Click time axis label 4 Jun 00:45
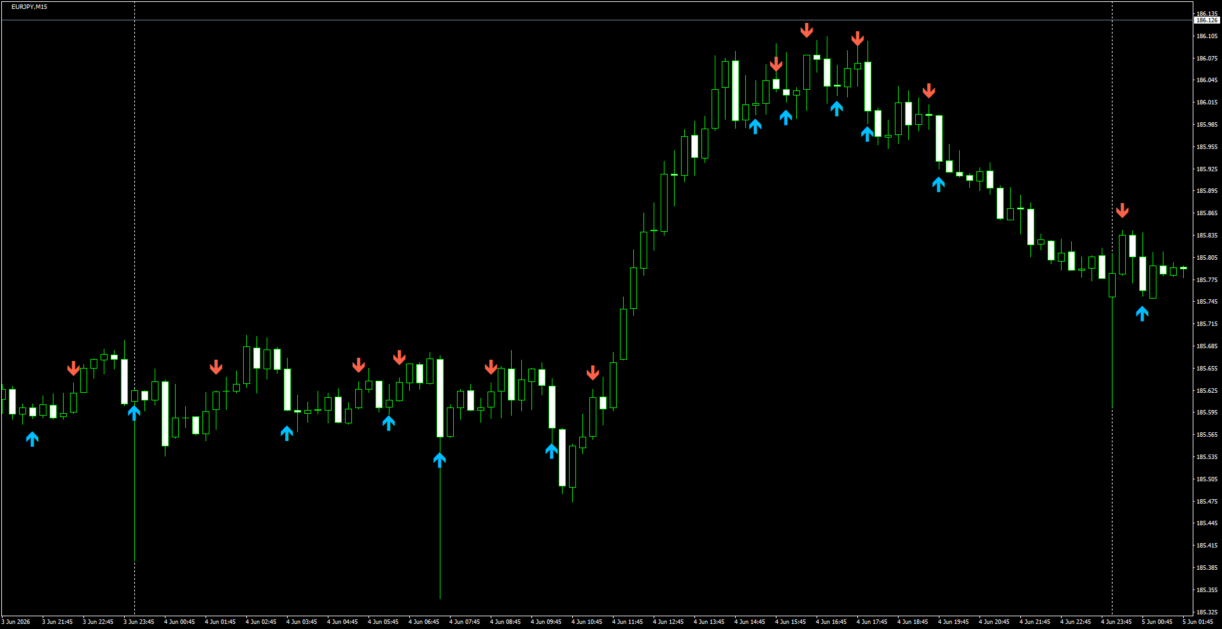The width and height of the screenshot is (1222, 629). point(179,622)
